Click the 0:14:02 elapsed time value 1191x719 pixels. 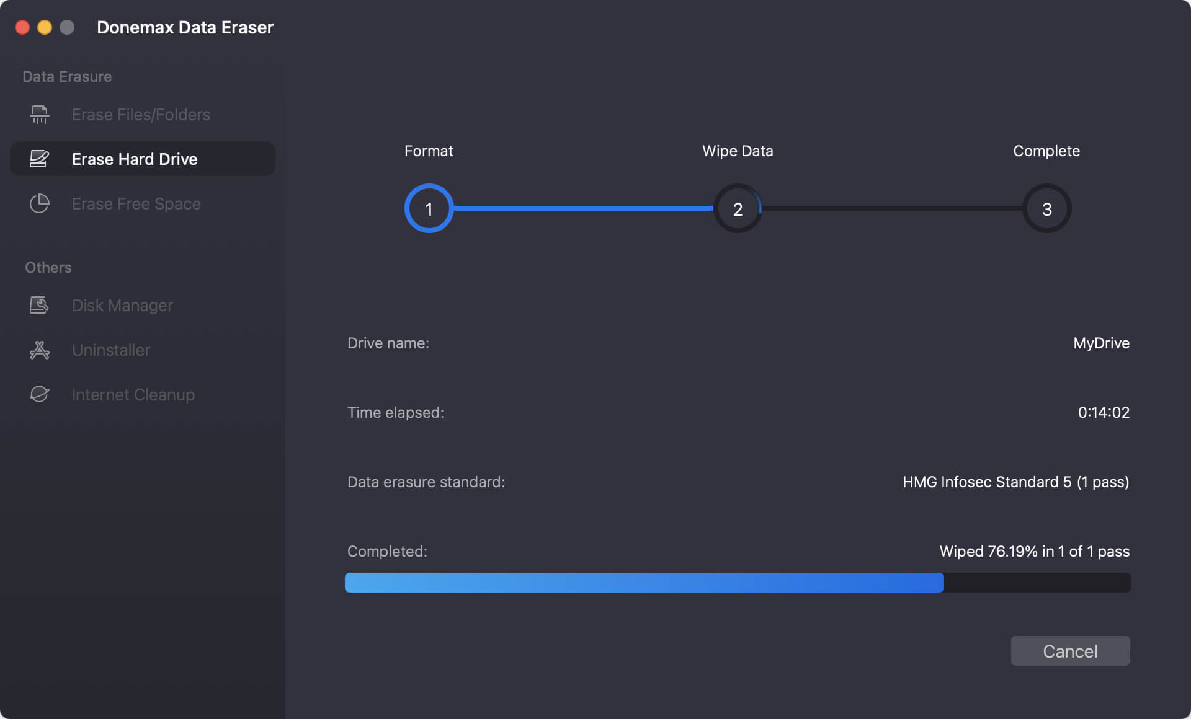1104,412
